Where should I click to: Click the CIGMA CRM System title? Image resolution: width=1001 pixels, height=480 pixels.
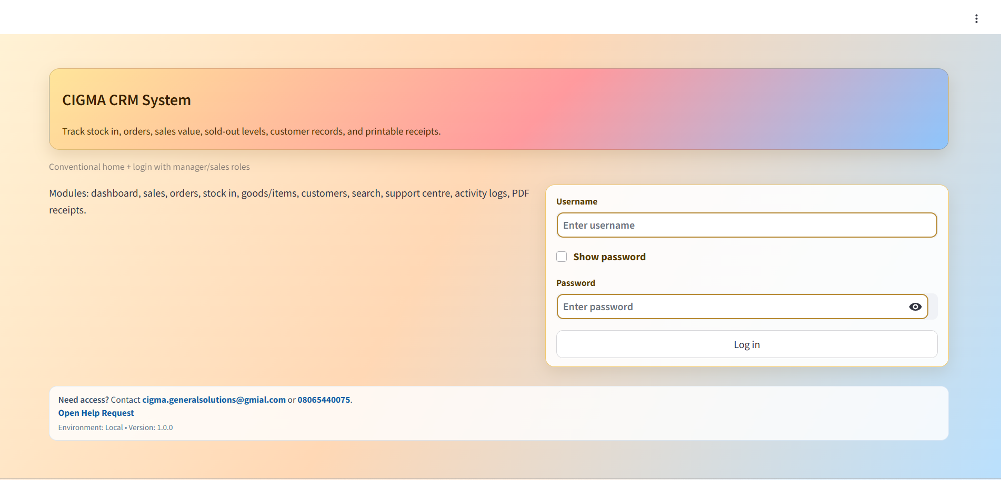point(126,100)
